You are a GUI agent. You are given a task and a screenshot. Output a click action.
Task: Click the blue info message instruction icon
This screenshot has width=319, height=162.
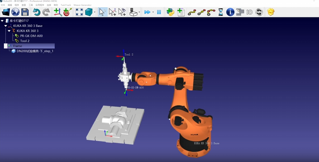pos(230,12)
